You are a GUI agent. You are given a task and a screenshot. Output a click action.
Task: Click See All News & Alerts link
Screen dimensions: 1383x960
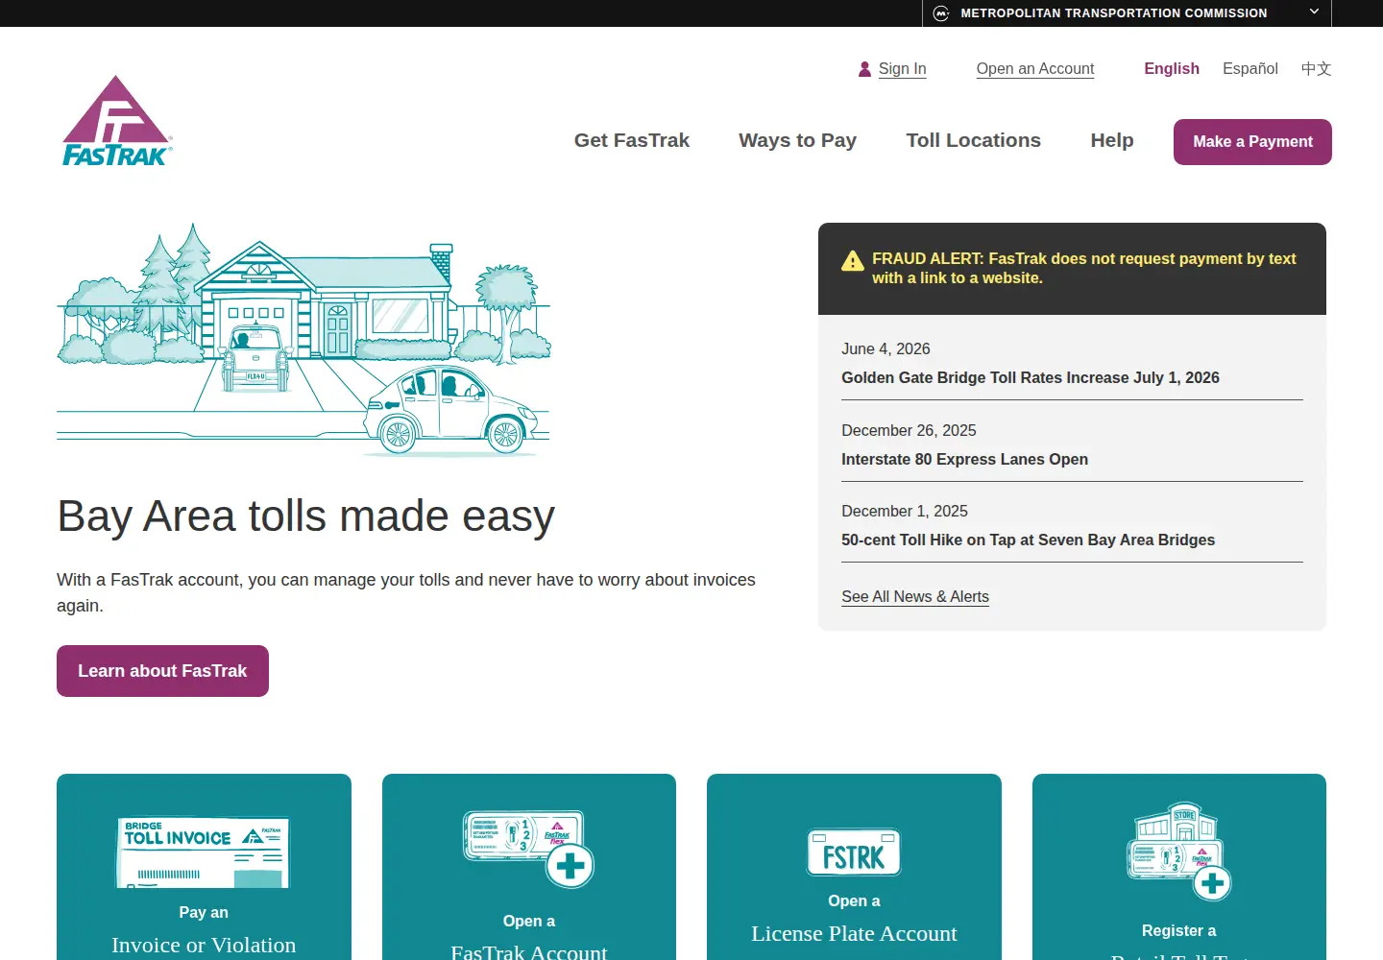(915, 597)
